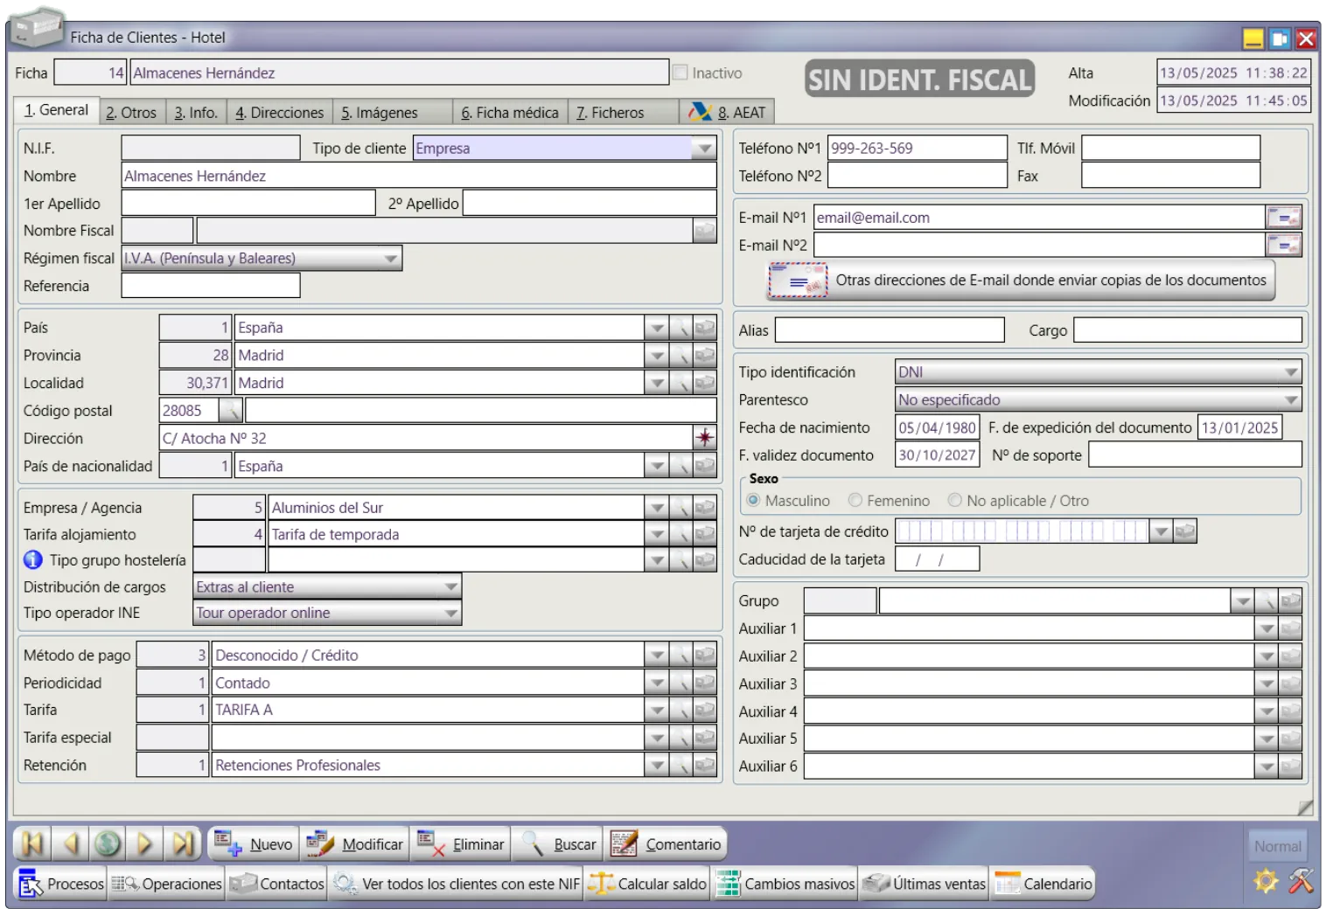
Task: Toggle the Inactivo checkbox
Action: tap(680, 73)
